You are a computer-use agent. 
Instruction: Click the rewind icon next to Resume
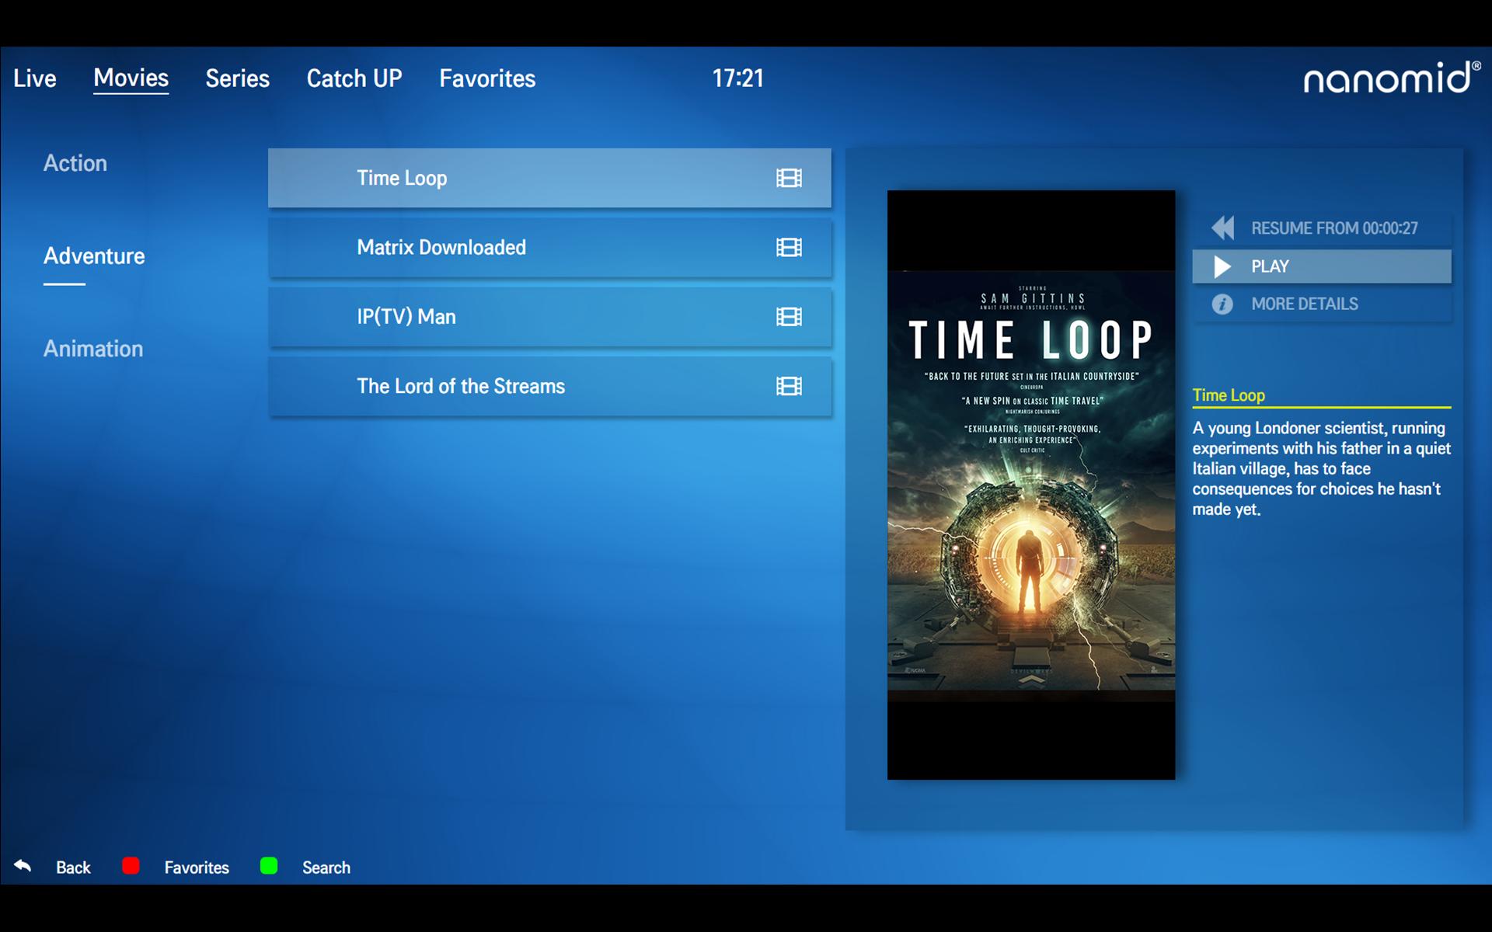coord(1222,228)
